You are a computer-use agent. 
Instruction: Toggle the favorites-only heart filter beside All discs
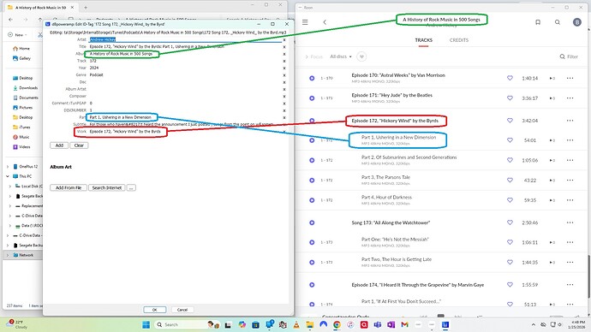(x=361, y=56)
